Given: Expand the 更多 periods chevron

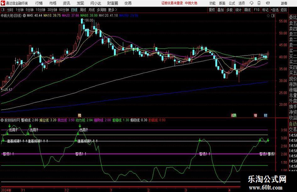Looking at the screenshot, I should pyautogui.click(x=116, y=10).
